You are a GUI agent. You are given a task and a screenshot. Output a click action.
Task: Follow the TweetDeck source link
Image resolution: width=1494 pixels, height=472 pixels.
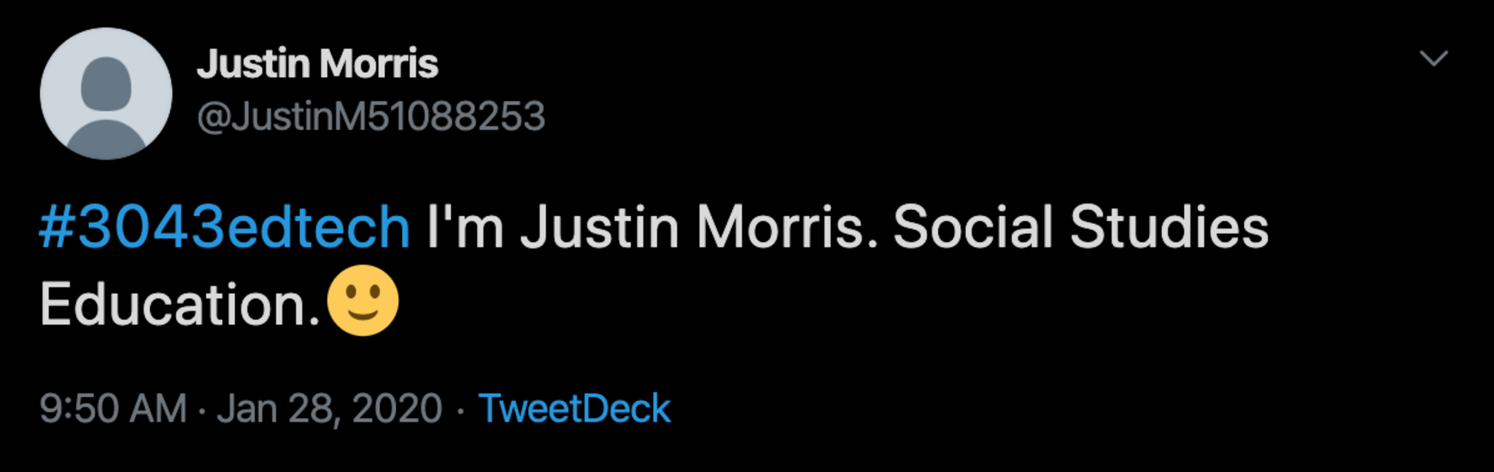pyautogui.click(x=574, y=408)
